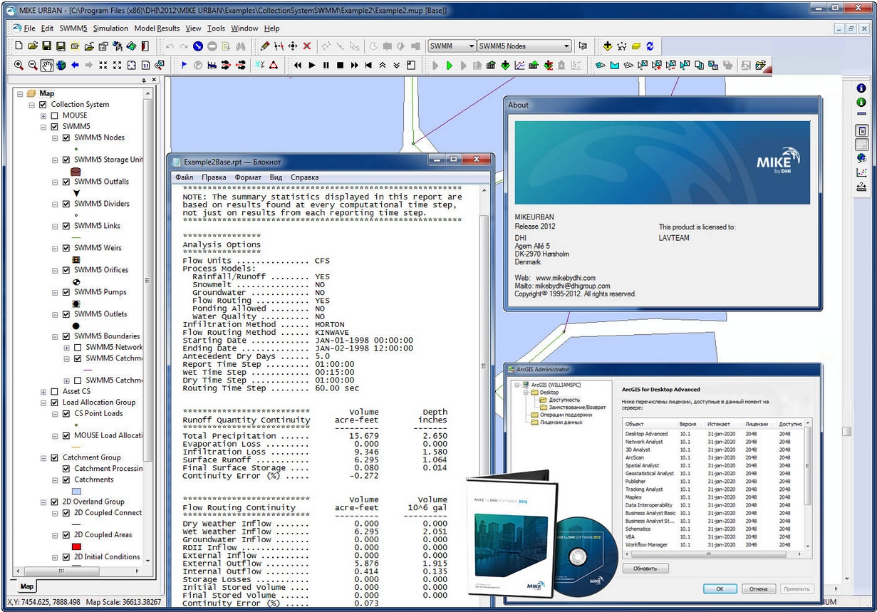Open the www.mikebydhi.com link in About
The image size is (877, 612).
click(x=566, y=278)
